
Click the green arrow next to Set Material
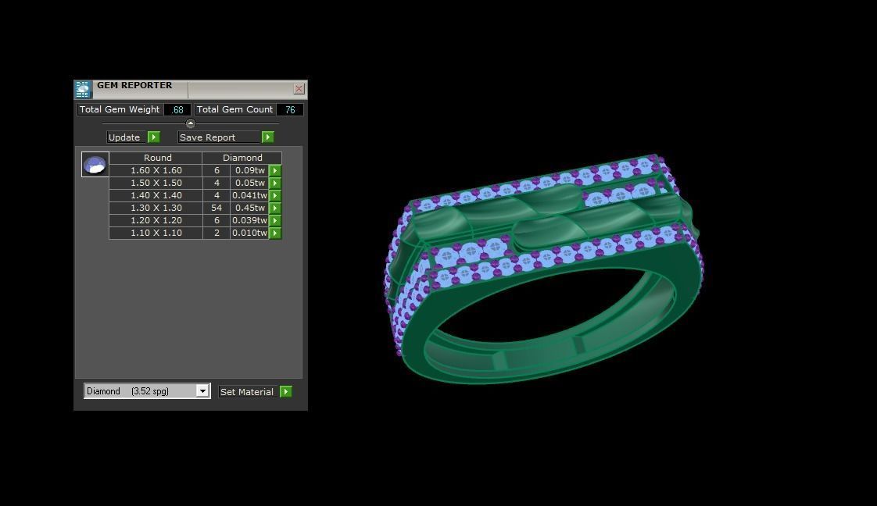pyautogui.click(x=286, y=391)
